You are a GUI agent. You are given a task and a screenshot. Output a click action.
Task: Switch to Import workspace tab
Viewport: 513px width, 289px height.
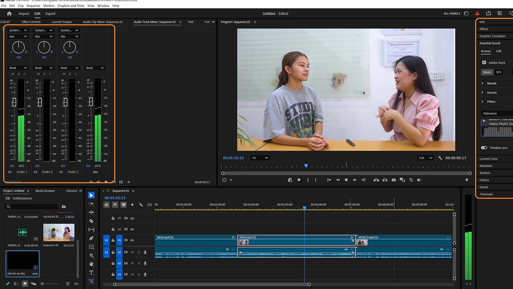tap(24, 14)
